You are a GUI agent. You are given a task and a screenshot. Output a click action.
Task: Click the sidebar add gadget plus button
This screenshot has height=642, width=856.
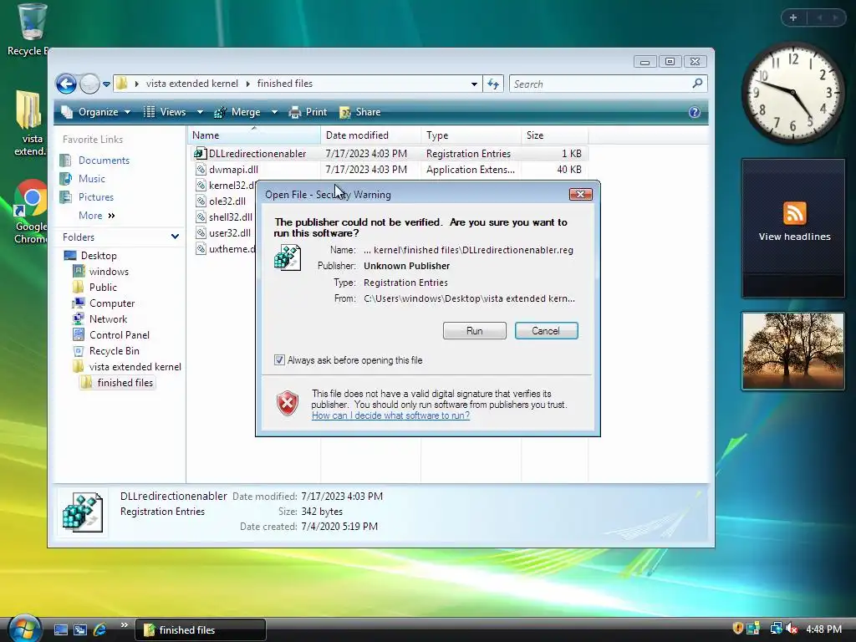(793, 18)
